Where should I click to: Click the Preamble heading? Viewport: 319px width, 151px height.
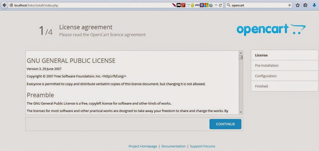coord(40,95)
